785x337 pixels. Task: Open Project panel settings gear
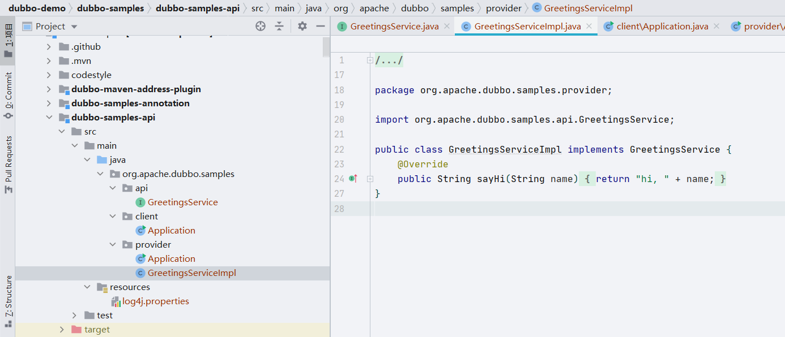pyautogui.click(x=302, y=26)
